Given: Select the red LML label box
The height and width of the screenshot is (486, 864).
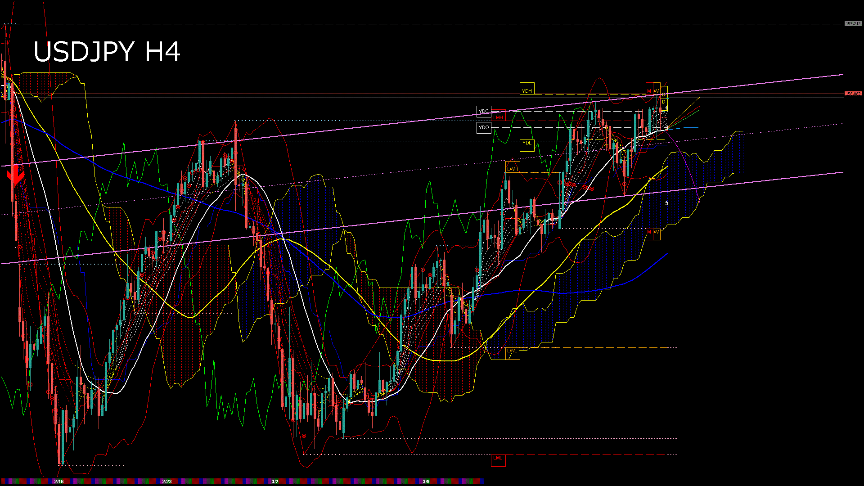Looking at the screenshot, I should click(x=498, y=460).
